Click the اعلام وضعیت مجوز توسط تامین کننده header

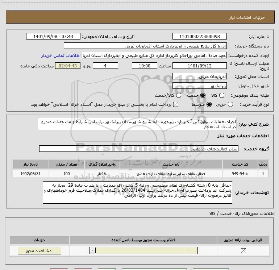click(x=143, y=240)
